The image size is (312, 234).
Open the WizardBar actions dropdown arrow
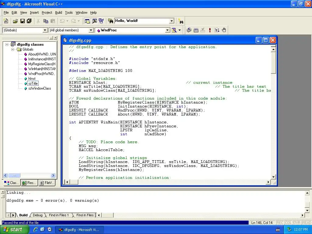(x=179, y=30)
